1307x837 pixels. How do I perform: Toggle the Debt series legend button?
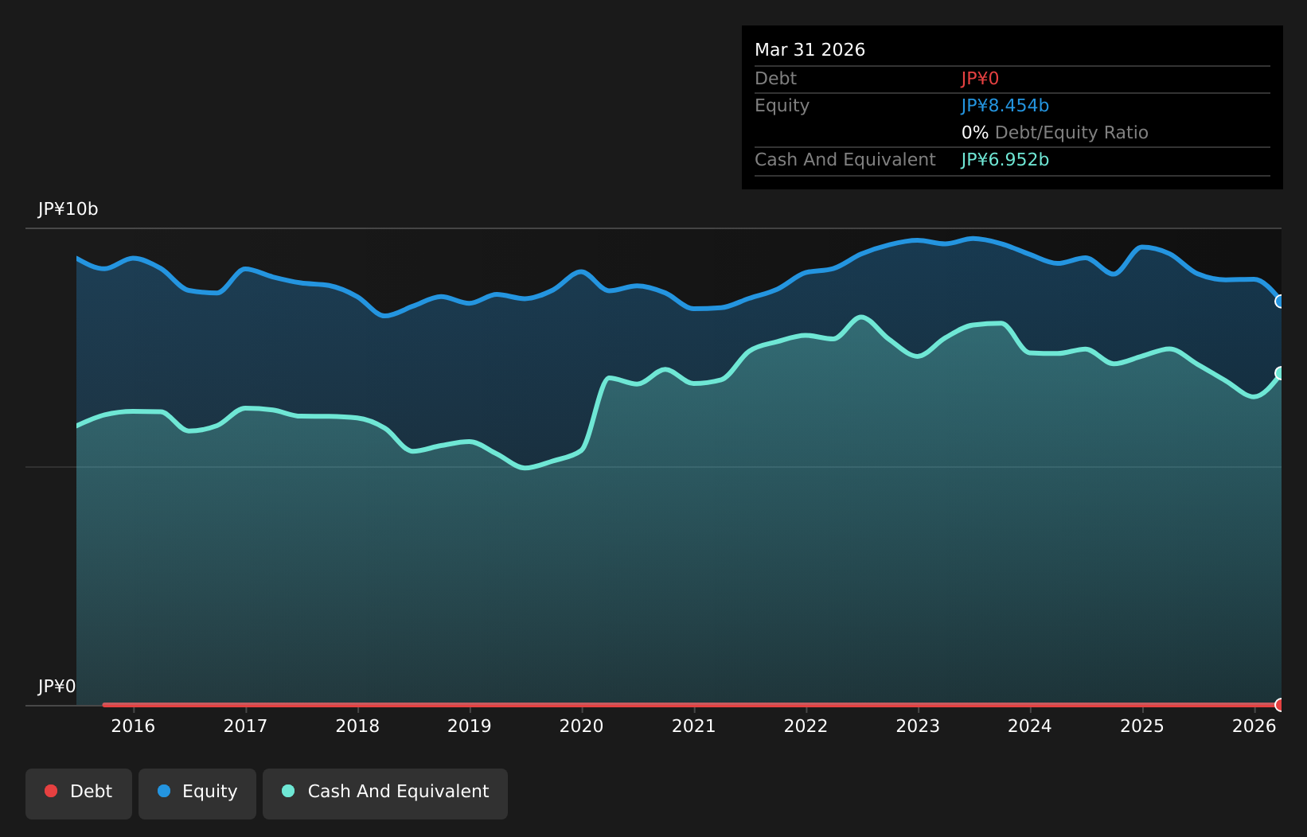79,793
